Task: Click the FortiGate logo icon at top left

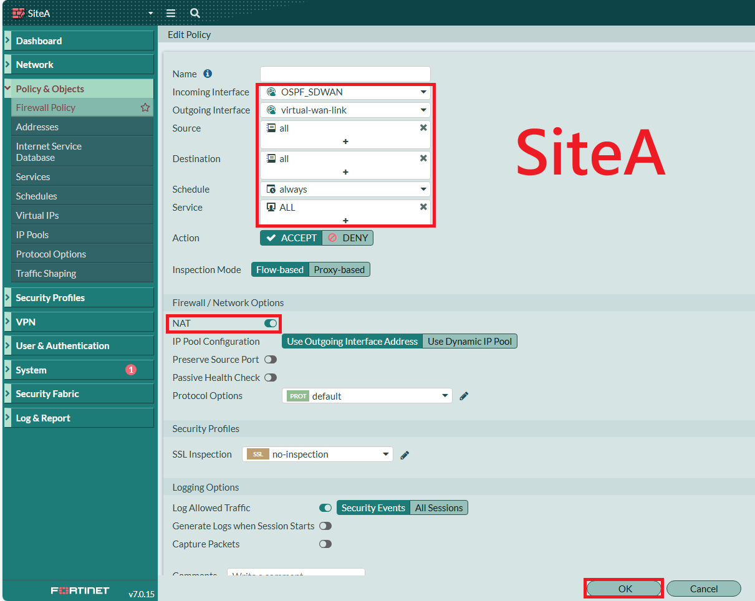Action: click(x=18, y=13)
